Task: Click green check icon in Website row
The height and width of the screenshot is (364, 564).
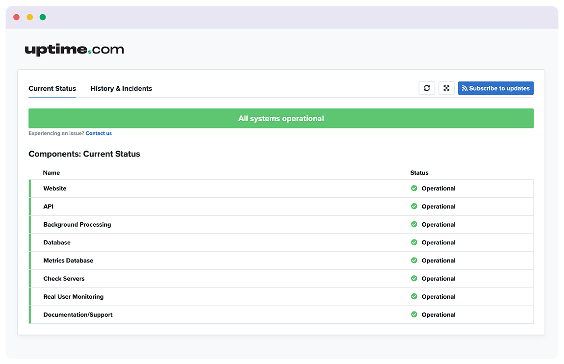Action: [414, 188]
